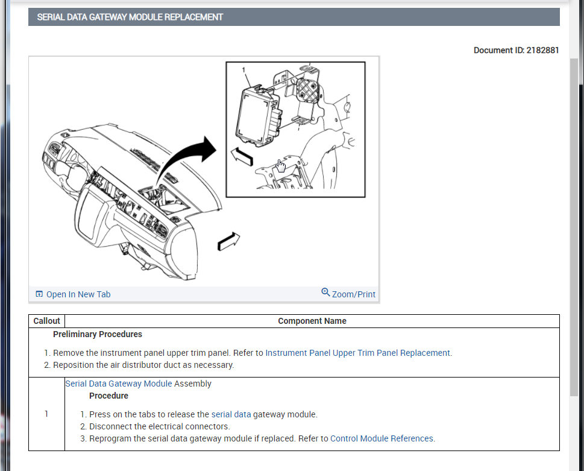Click the Component Name column header
Image resolution: width=584 pixels, height=471 pixels.
click(x=312, y=321)
